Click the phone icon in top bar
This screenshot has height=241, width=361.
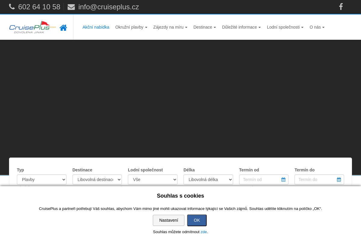click(x=12, y=7)
